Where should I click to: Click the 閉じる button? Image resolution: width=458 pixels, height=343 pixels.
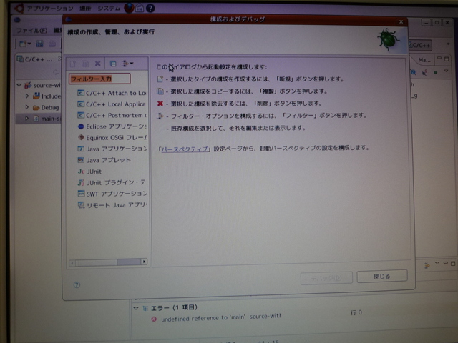pyautogui.click(x=382, y=277)
